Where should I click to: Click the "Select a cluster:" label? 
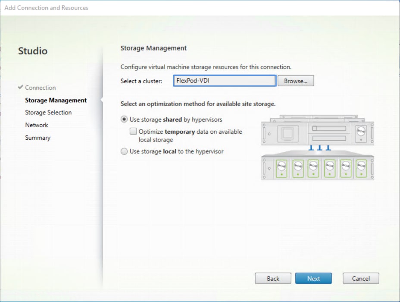tap(141, 81)
